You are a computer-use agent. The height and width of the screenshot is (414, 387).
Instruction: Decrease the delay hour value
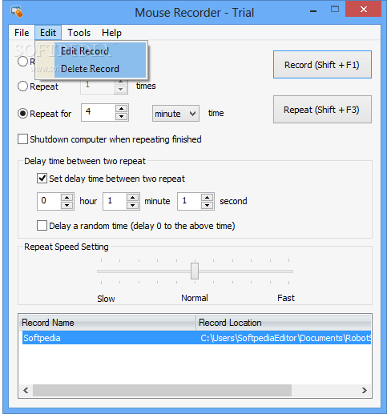67,205
